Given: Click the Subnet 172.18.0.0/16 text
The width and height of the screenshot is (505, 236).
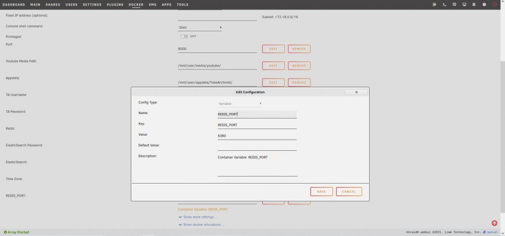Looking at the screenshot, I should point(280,17).
